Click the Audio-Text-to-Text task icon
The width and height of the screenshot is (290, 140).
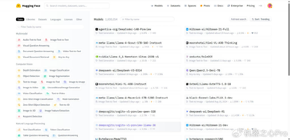19,40
